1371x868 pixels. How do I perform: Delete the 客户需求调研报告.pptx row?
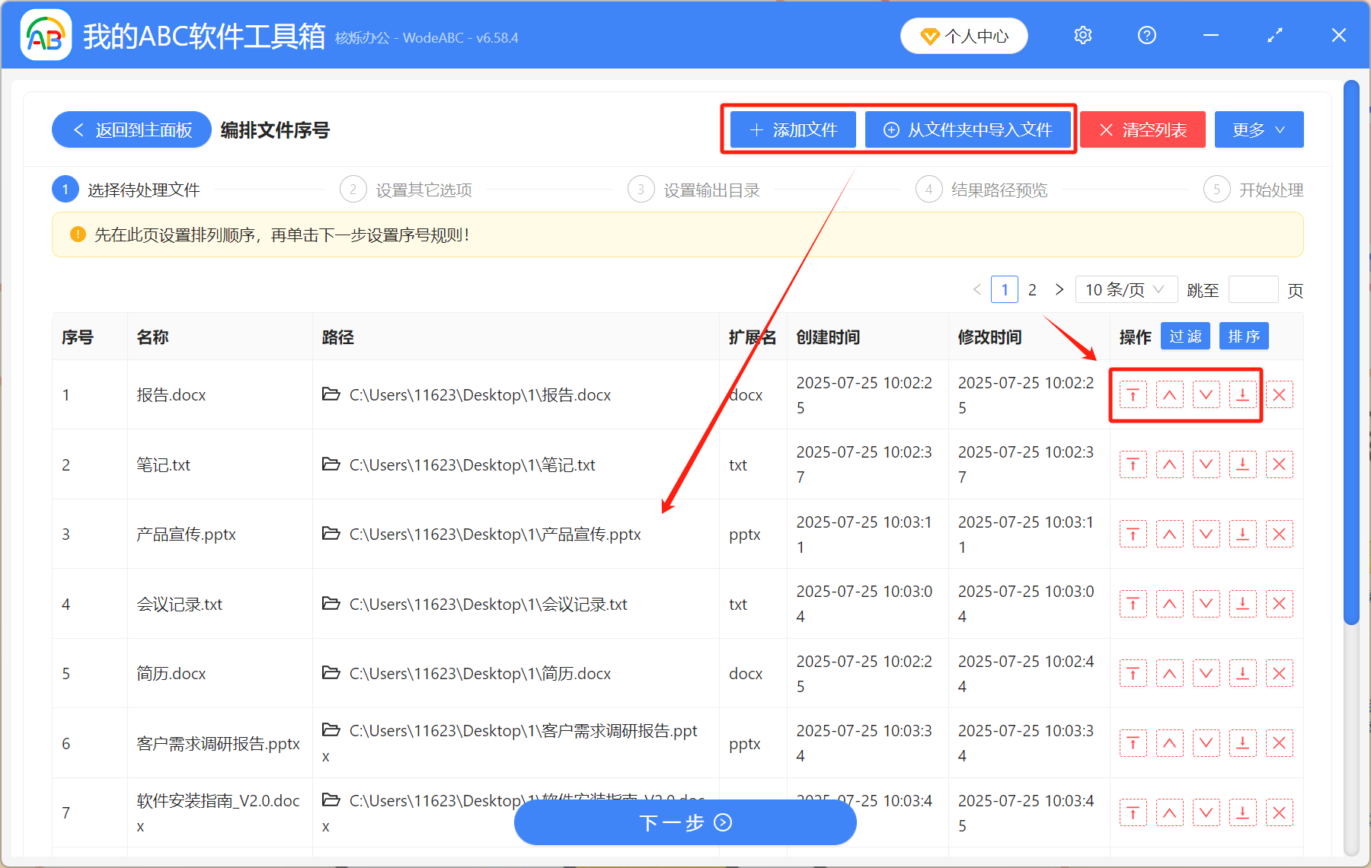coord(1279,743)
